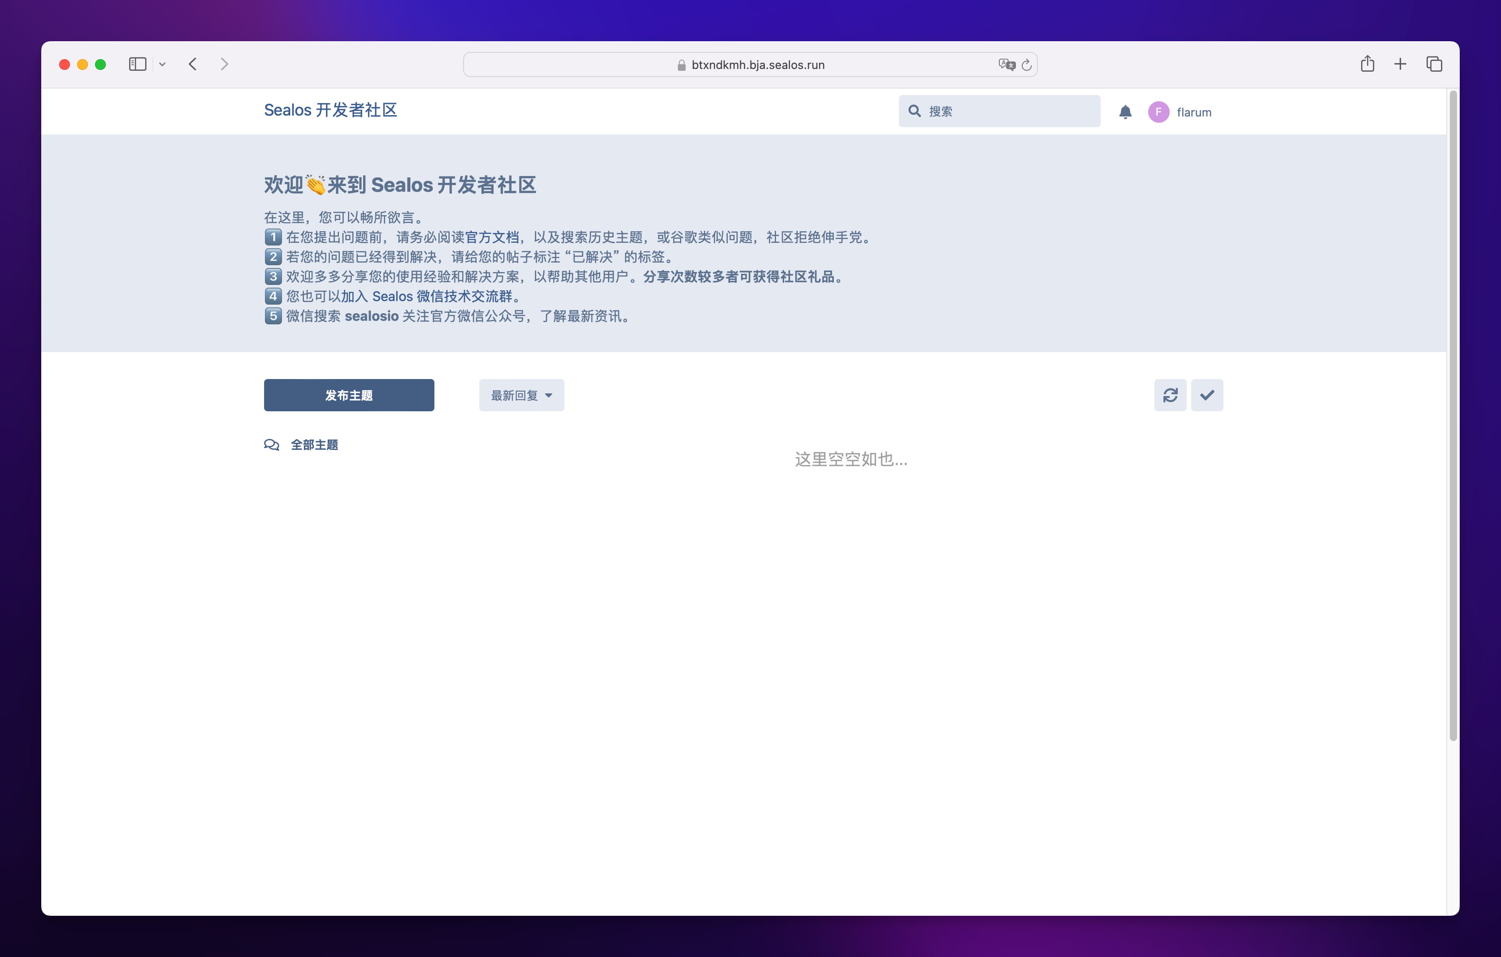The height and width of the screenshot is (957, 1501).
Task: Open the 官方文档 link
Action: pos(492,237)
